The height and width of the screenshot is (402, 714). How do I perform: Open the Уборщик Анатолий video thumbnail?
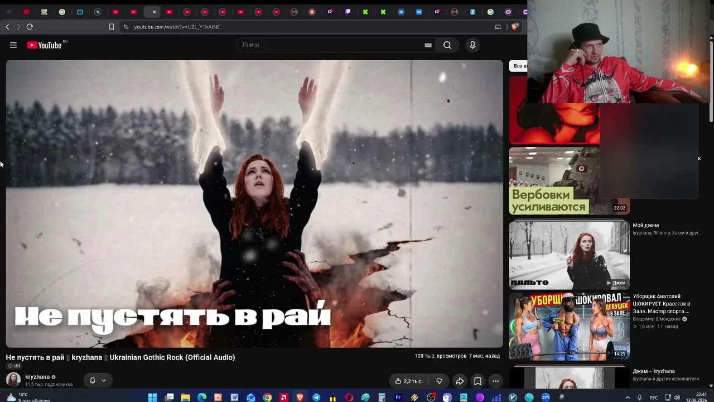[x=569, y=327]
